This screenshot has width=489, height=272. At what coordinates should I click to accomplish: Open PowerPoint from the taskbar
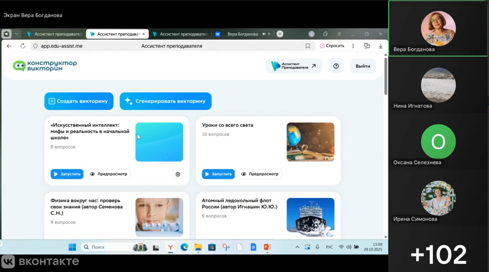(267, 247)
